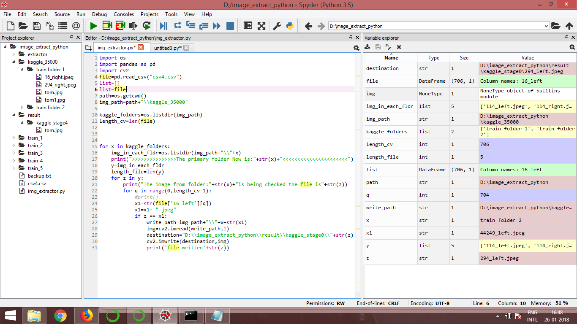Click the debug Step into icon
Image resolution: width=577 pixels, height=324 pixels.
191,26
